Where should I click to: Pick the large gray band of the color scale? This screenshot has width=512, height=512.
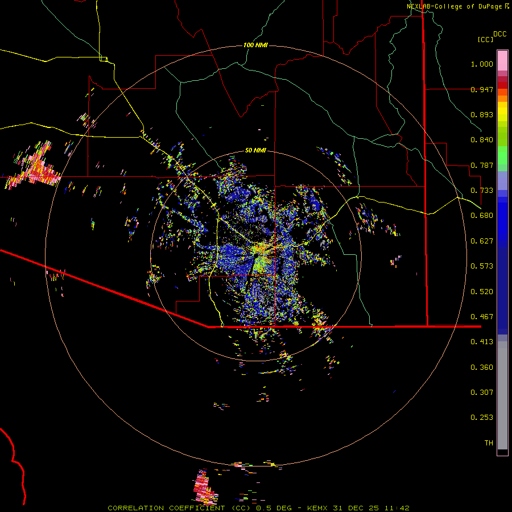pyautogui.click(x=502, y=395)
